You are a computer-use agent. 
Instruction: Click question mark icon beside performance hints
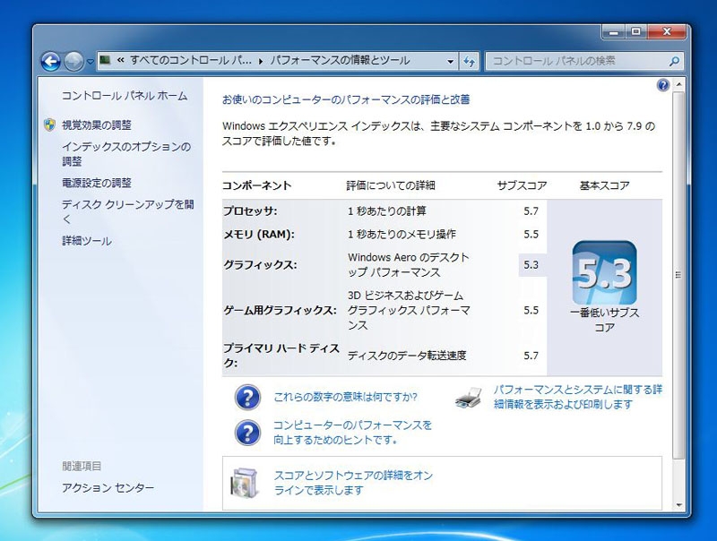(247, 433)
